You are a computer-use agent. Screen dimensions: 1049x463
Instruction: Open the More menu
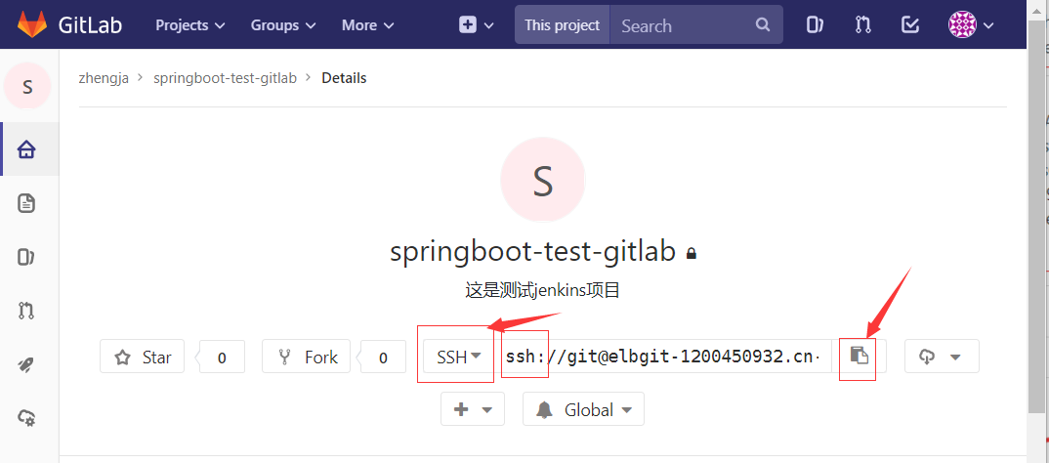(x=367, y=25)
